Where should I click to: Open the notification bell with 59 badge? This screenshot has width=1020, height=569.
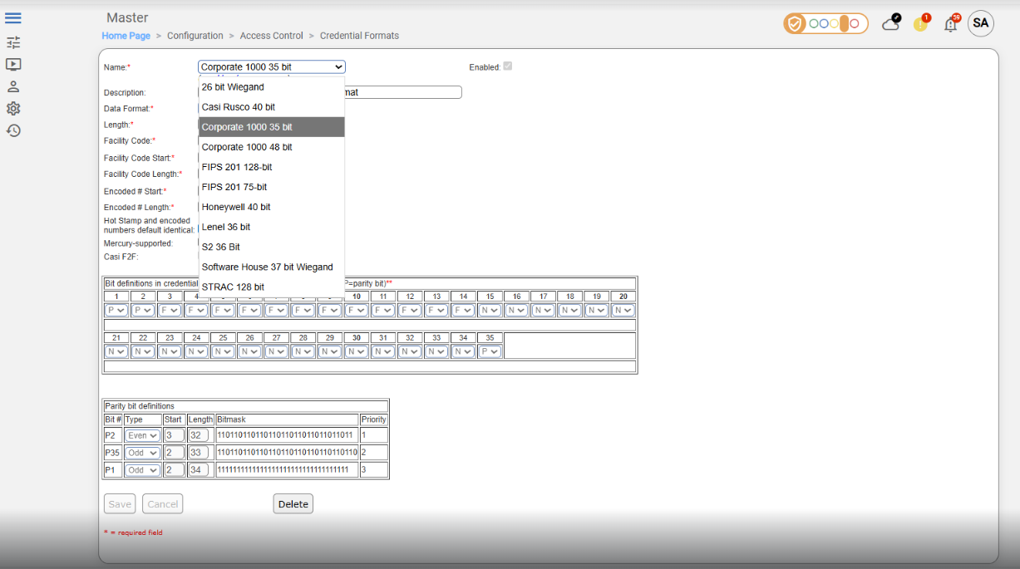tap(950, 24)
